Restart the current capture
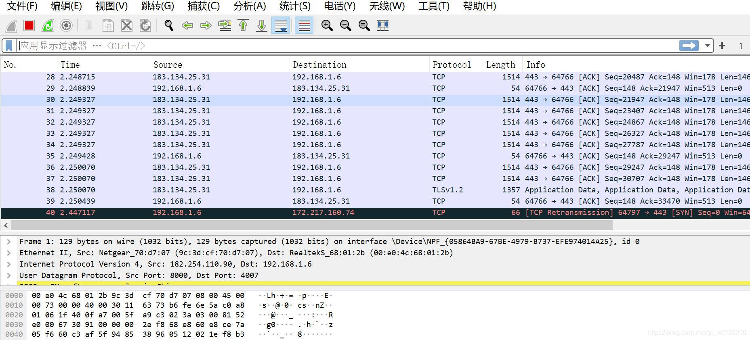 point(48,25)
